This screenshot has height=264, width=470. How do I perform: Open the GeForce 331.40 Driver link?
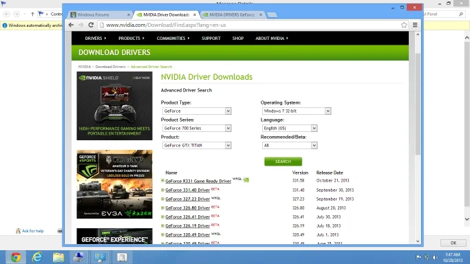(x=187, y=190)
